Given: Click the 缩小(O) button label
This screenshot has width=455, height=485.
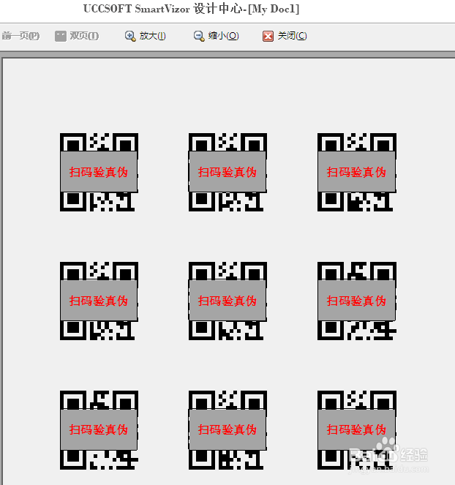Looking at the screenshot, I should 223,36.
